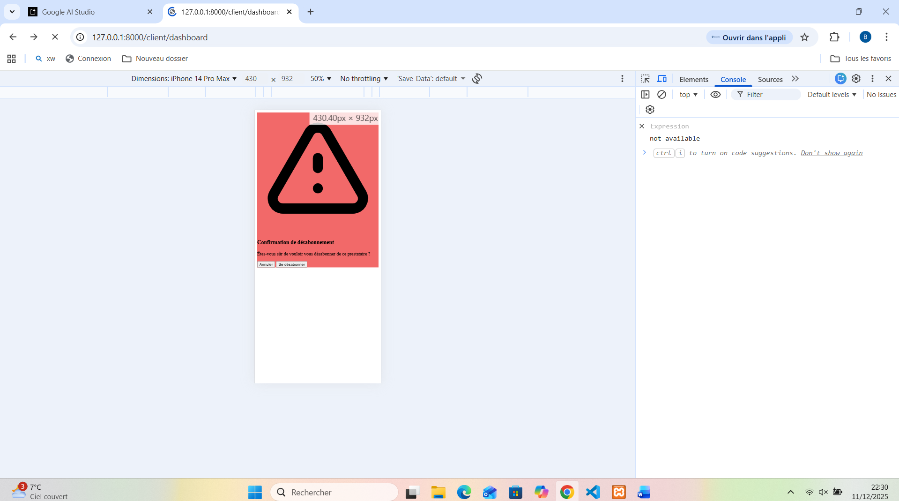
Task: Select the inspect element picker icon
Action: (x=645, y=79)
